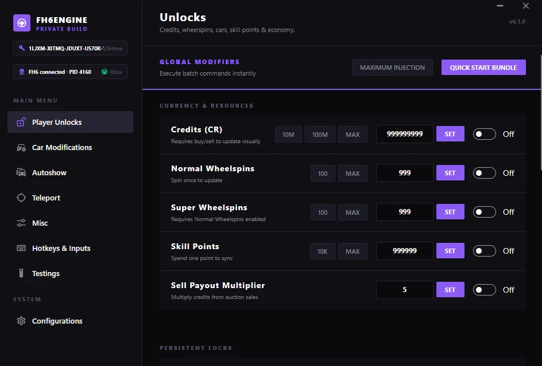This screenshot has height=366, width=542.
Task: Click "Requires buy/sell to update visually" hint
Action: [216, 141]
